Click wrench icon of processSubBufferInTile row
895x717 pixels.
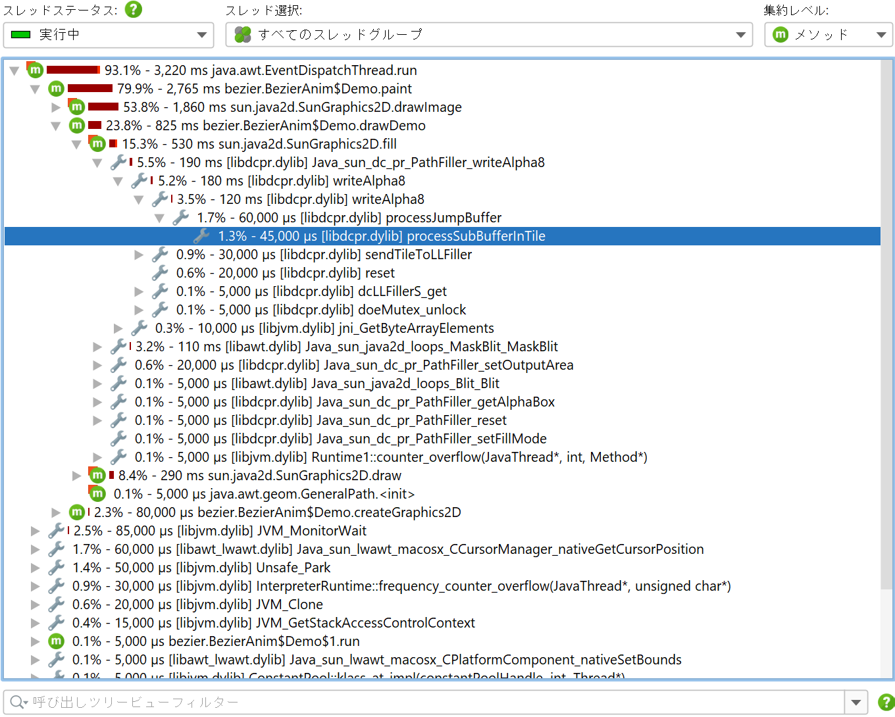[201, 235]
